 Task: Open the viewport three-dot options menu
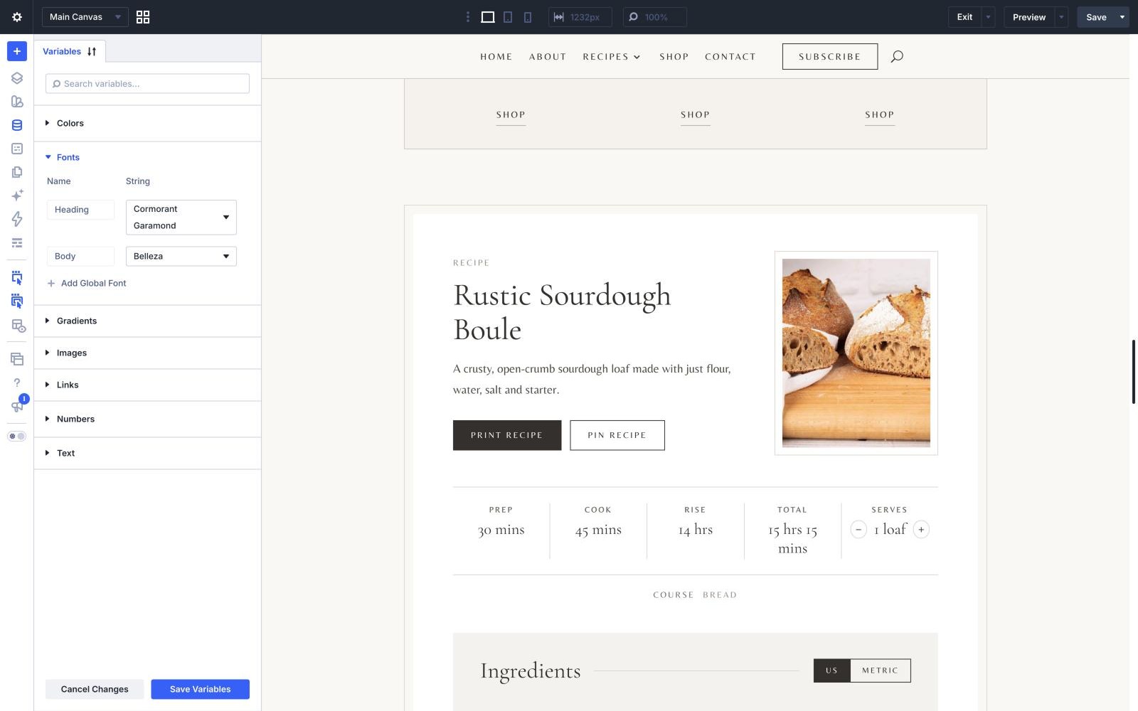[467, 17]
